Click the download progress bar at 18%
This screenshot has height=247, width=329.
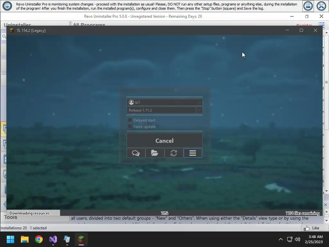click(164, 213)
